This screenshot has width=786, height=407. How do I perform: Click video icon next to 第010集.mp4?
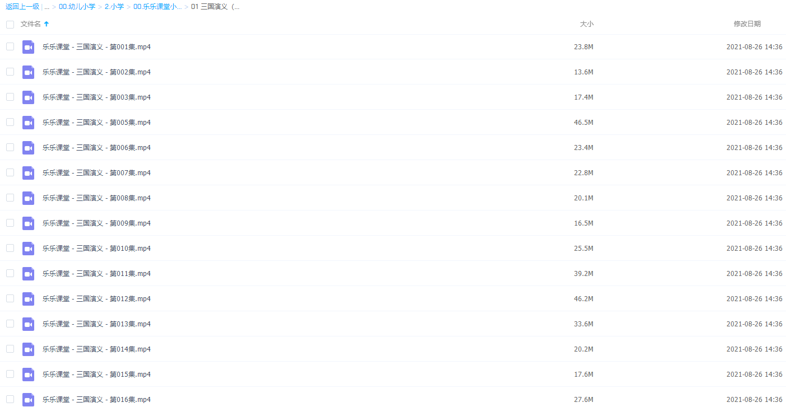pyautogui.click(x=28, y=249)
